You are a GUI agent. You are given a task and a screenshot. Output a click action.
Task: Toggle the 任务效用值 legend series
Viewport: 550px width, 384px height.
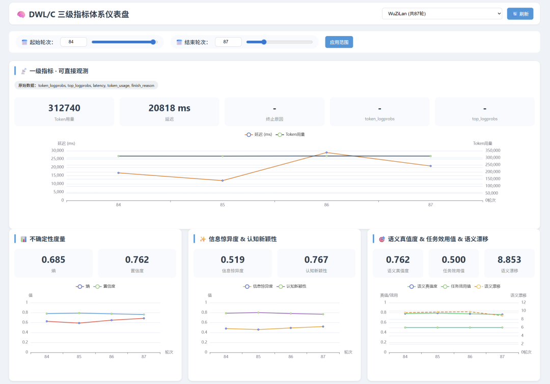pos(456,286)
